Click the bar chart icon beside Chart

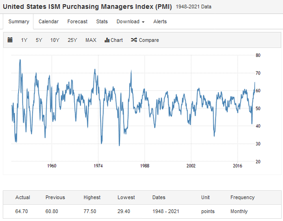point(107,40)
